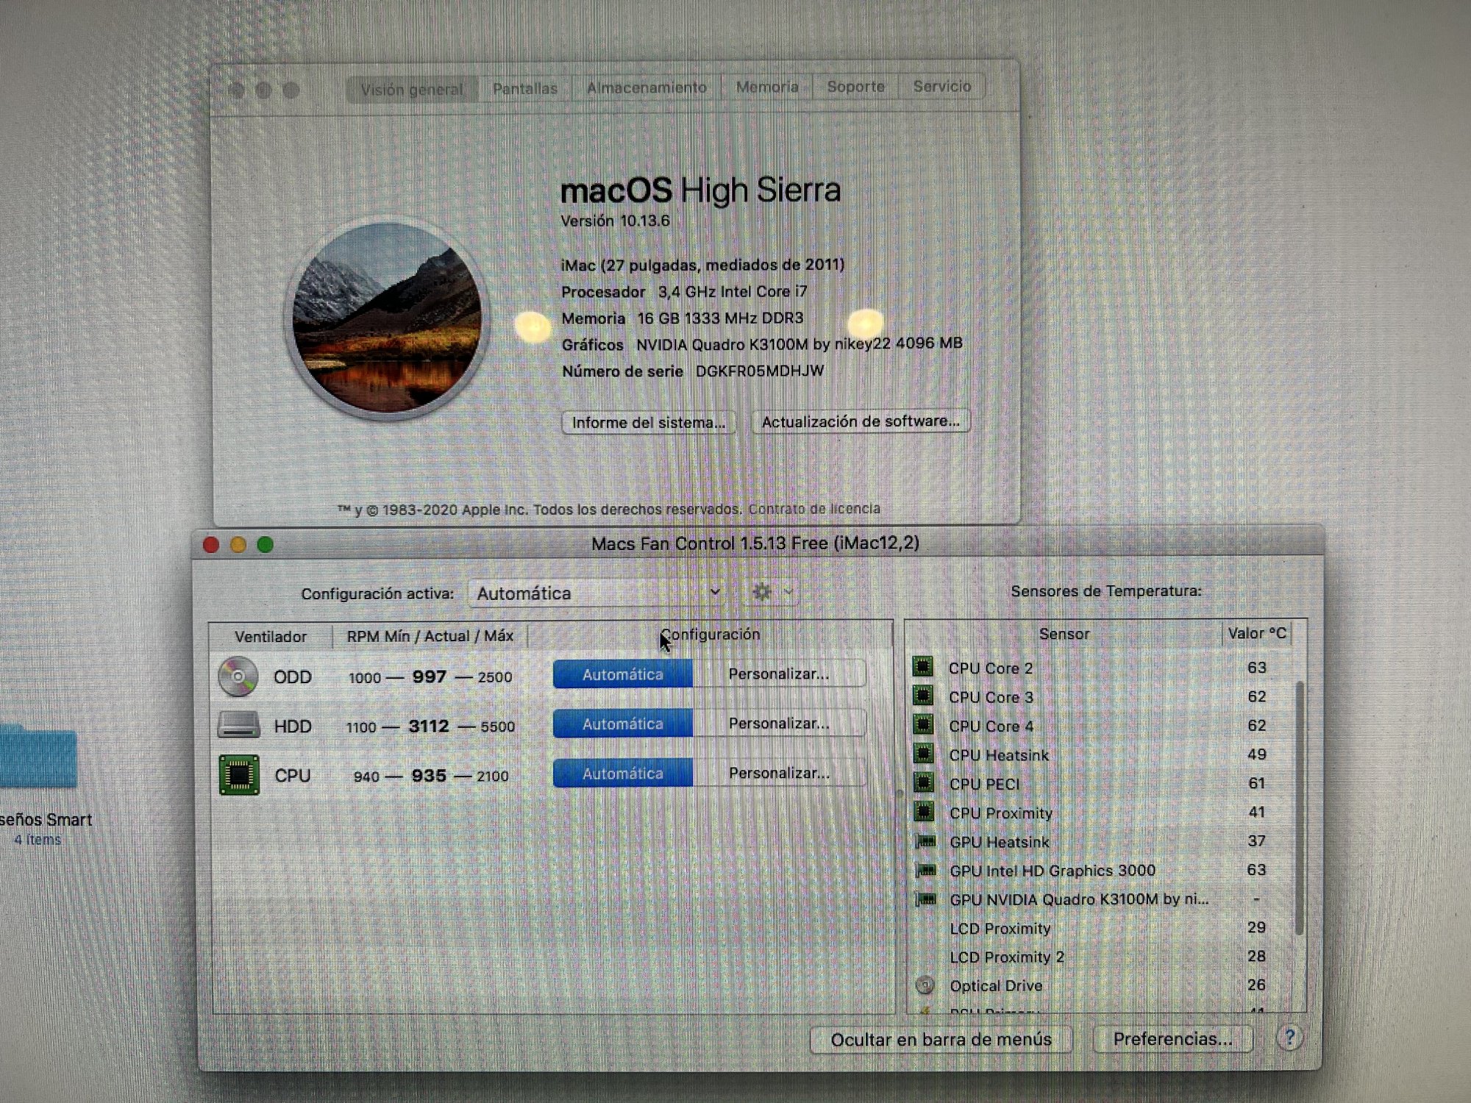Click Informe del sistema button
Screen dimensions: 1471x1103
point(648,423)
